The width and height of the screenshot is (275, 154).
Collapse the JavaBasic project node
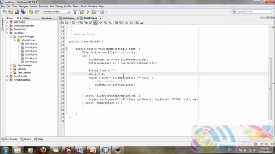7,33
